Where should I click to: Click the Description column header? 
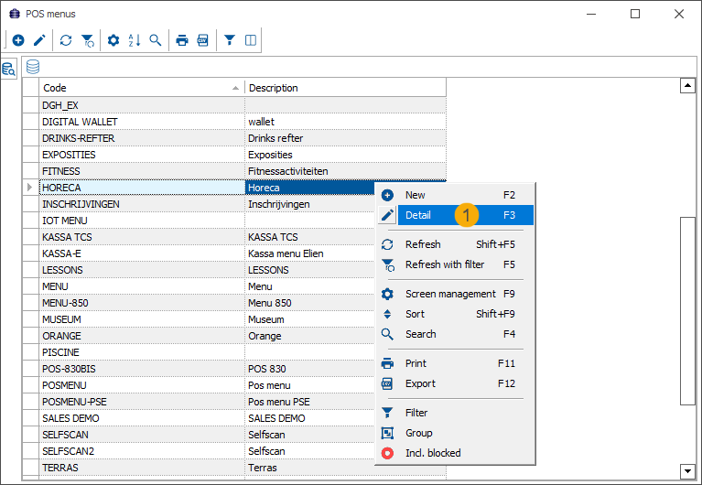coord(339,88)
